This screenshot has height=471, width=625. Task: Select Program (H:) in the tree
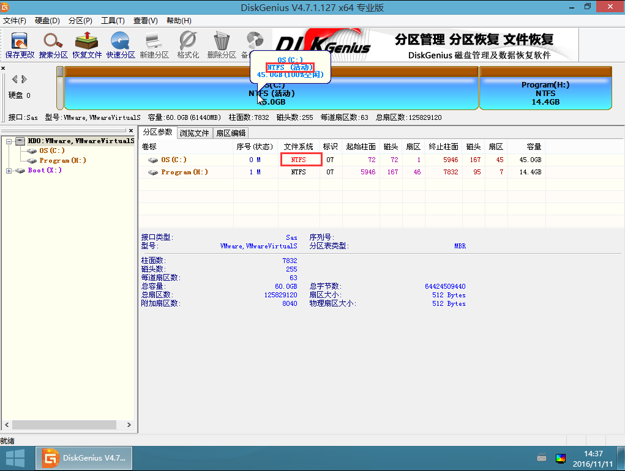pos(62,160)
